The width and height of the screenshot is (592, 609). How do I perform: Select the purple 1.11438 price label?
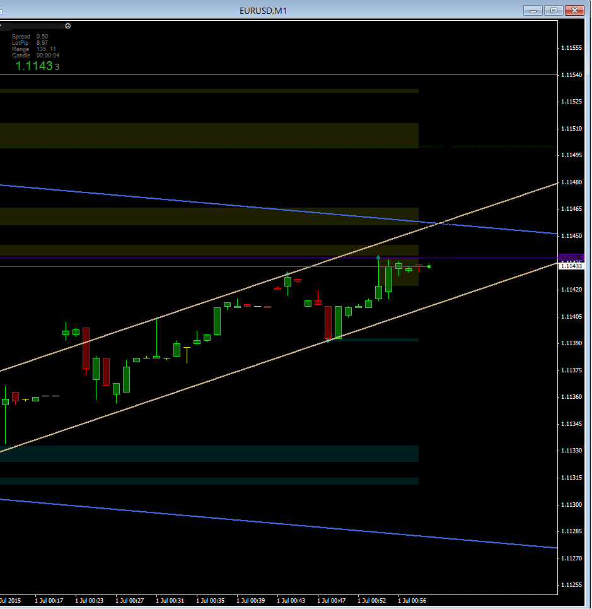point(571,257)
